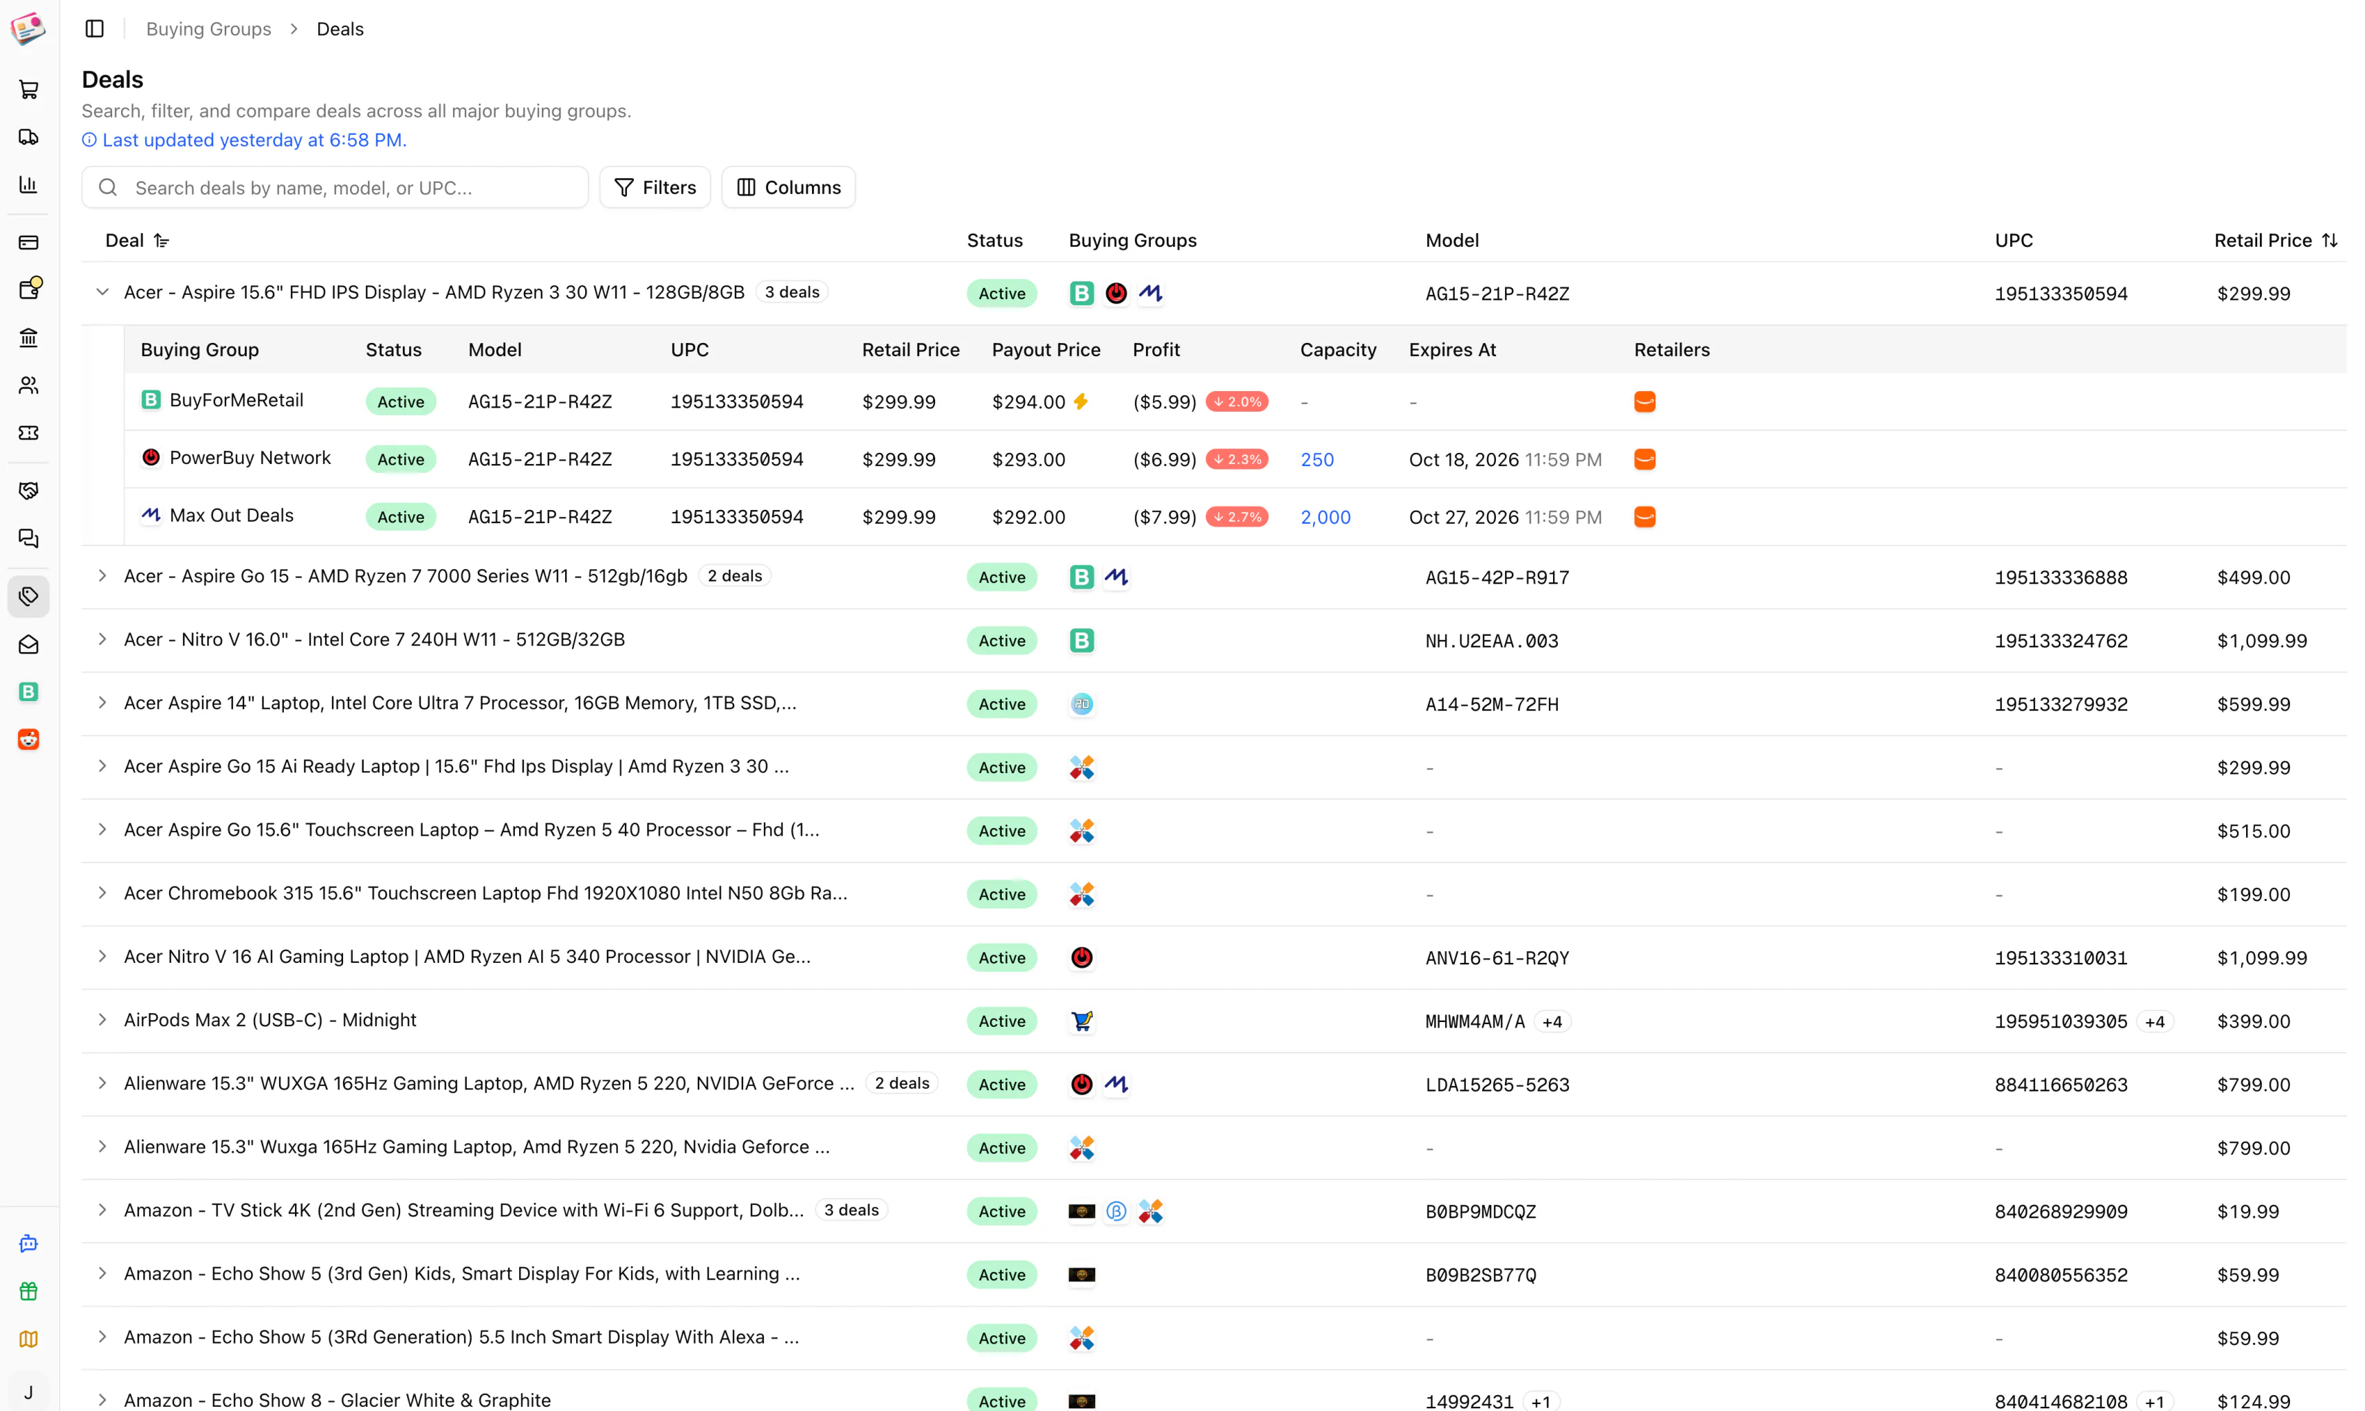The height and width of the screenshot is (1411, 2365).
Task: Open the robot assistant sidebar icon
Action: [28, 1244]
